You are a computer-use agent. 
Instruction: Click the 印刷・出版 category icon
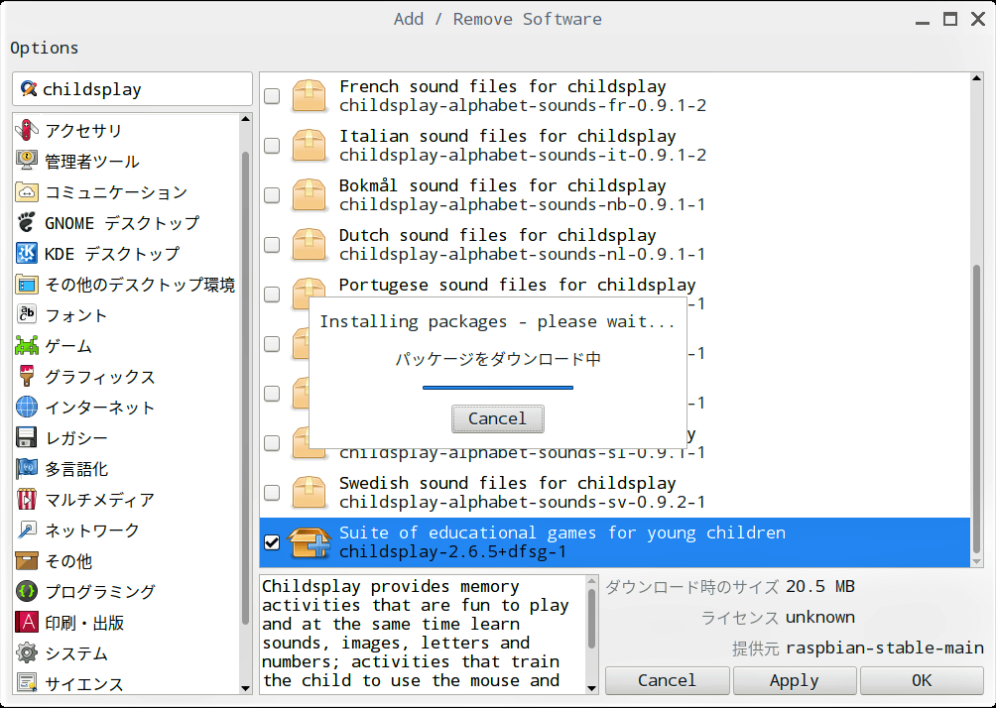pyautogui.click(x=27, y=623)
